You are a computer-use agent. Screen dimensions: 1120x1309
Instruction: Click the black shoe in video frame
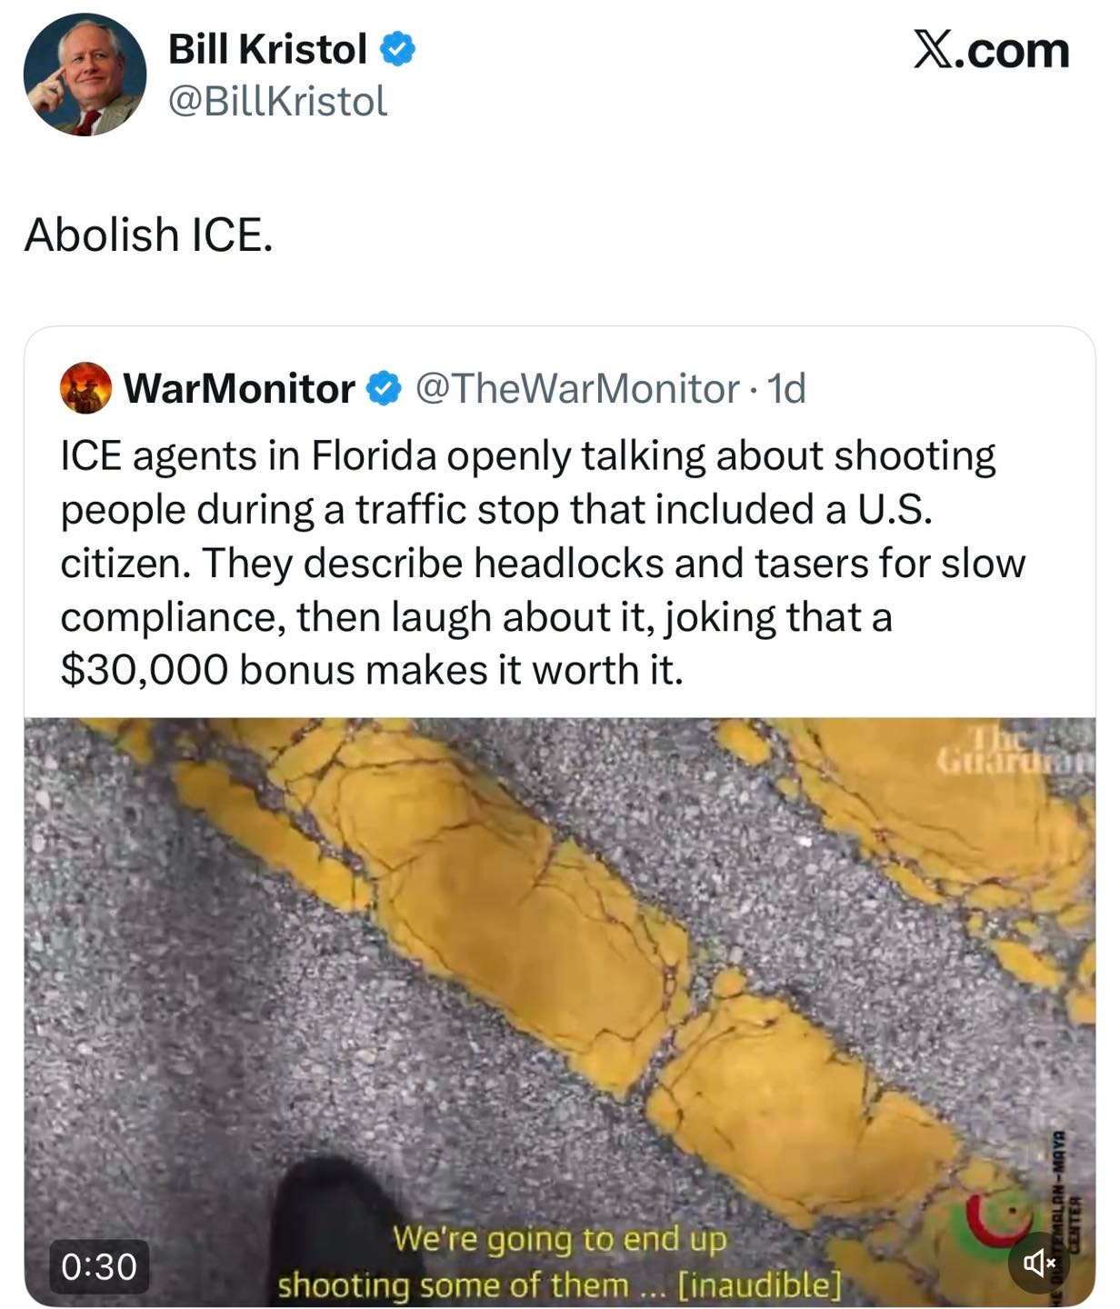click(325, 1227)
